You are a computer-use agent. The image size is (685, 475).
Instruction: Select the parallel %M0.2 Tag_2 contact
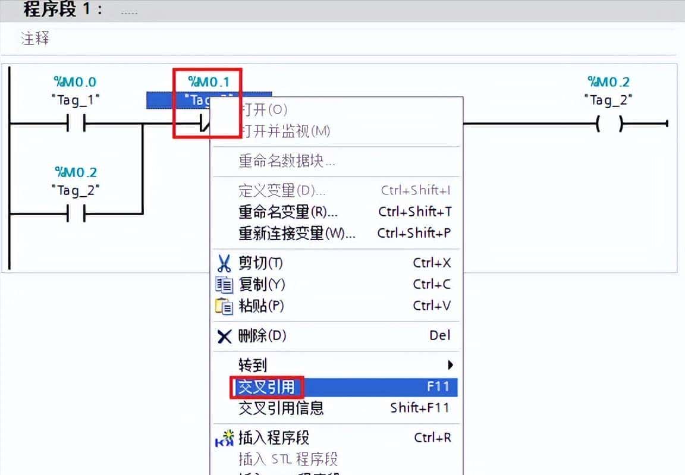[x=76, y=214]
